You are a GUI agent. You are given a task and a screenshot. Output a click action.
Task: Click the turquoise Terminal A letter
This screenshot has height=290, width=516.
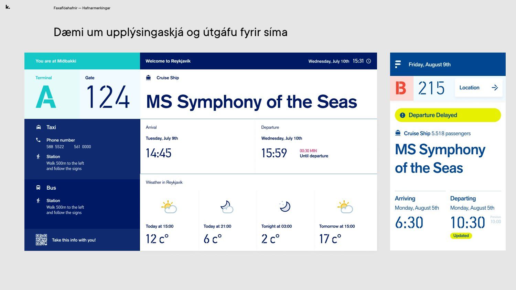(46, 97)
